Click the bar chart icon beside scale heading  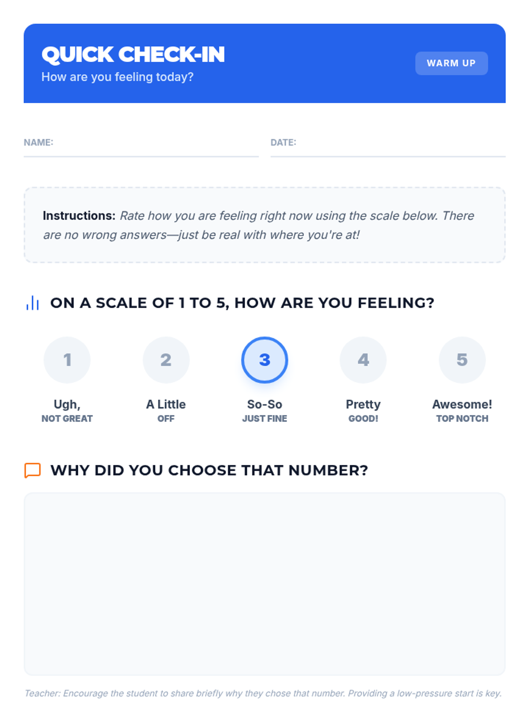point(33,303)
